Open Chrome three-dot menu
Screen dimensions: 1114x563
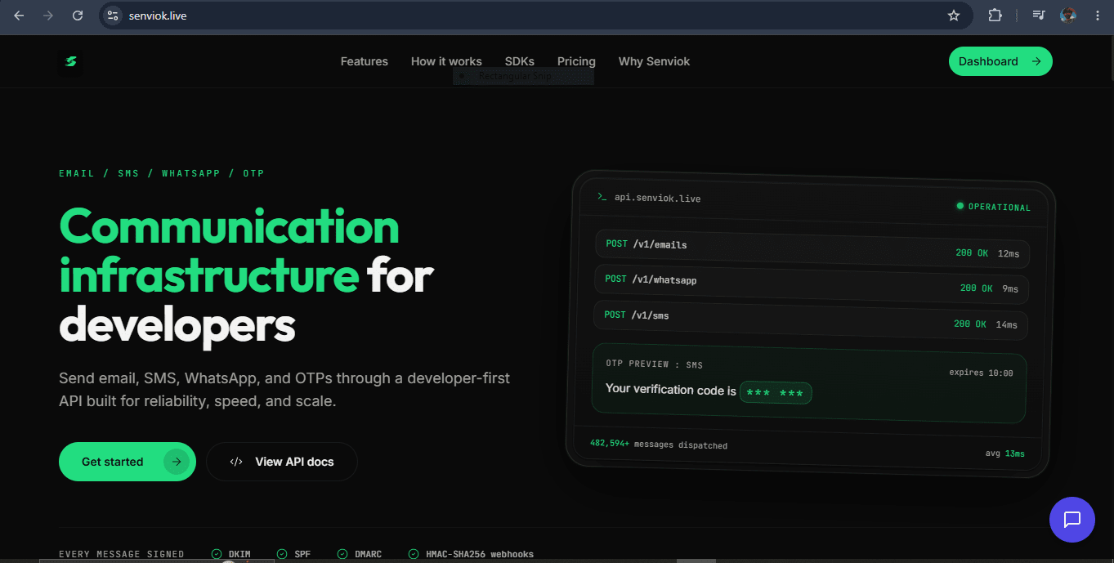pos(1097,16)
